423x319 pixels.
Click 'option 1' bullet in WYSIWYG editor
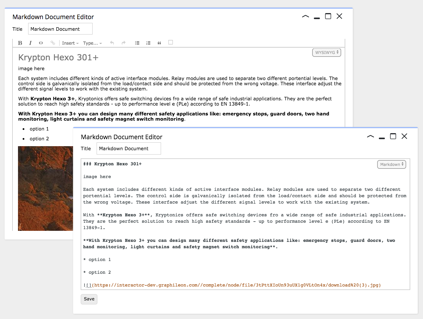point(39,129)
